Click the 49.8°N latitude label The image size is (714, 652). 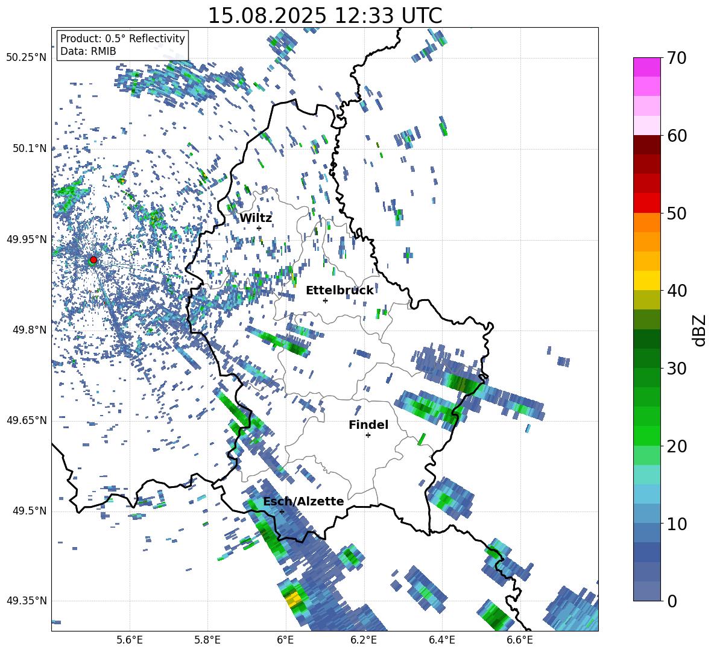point(30,330)
